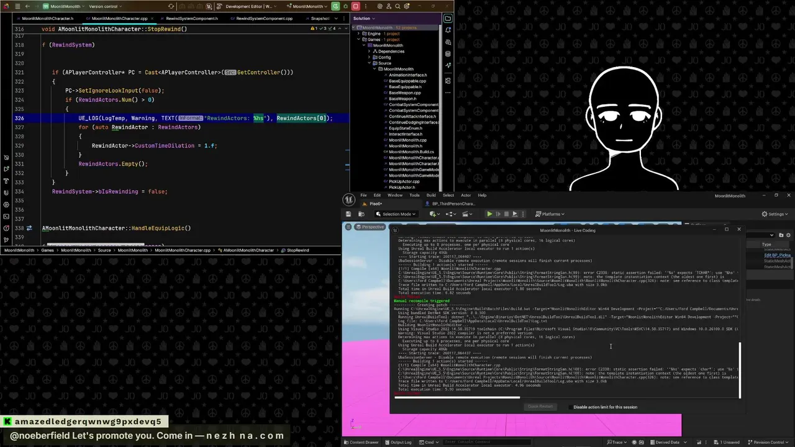Check Disable action limit for this session
The height and width of the screenshot is (447, 795).
571,407
